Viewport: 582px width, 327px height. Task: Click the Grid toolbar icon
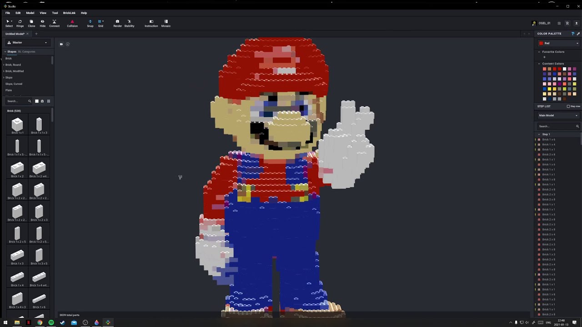100,23
